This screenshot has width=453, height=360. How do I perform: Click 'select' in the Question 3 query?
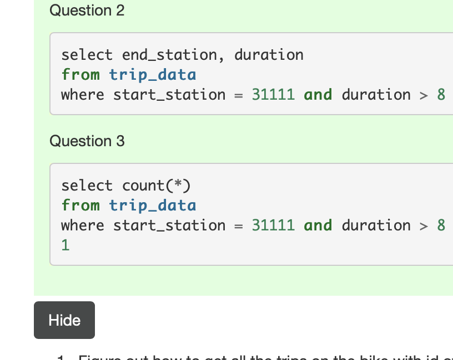pos(87,186)
